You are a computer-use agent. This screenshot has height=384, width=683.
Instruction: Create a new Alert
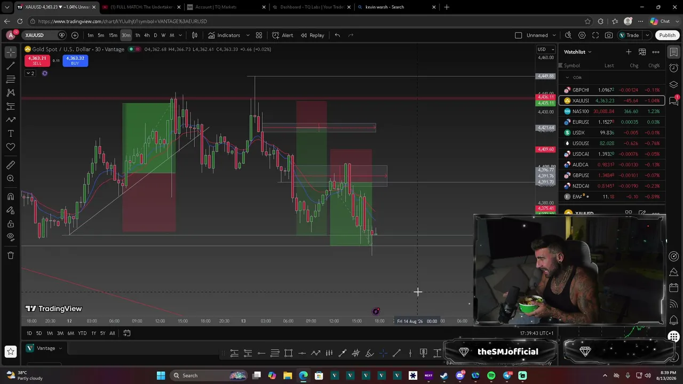[x=283, y=35]
